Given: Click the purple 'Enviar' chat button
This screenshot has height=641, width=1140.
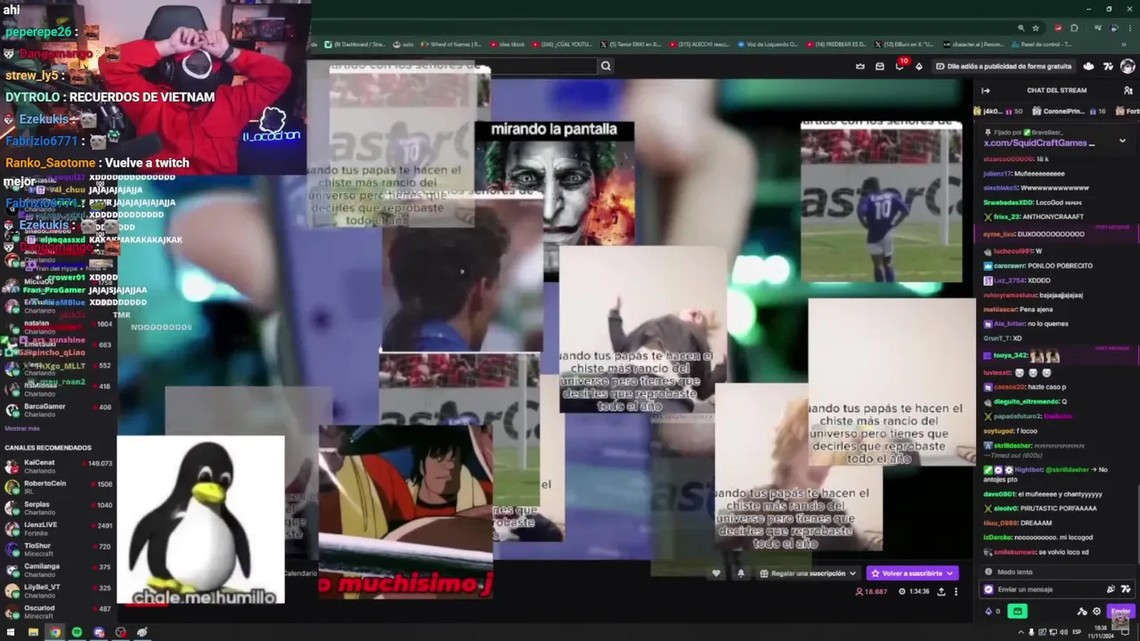Looking at the screenshot, I should (1120, 611).
